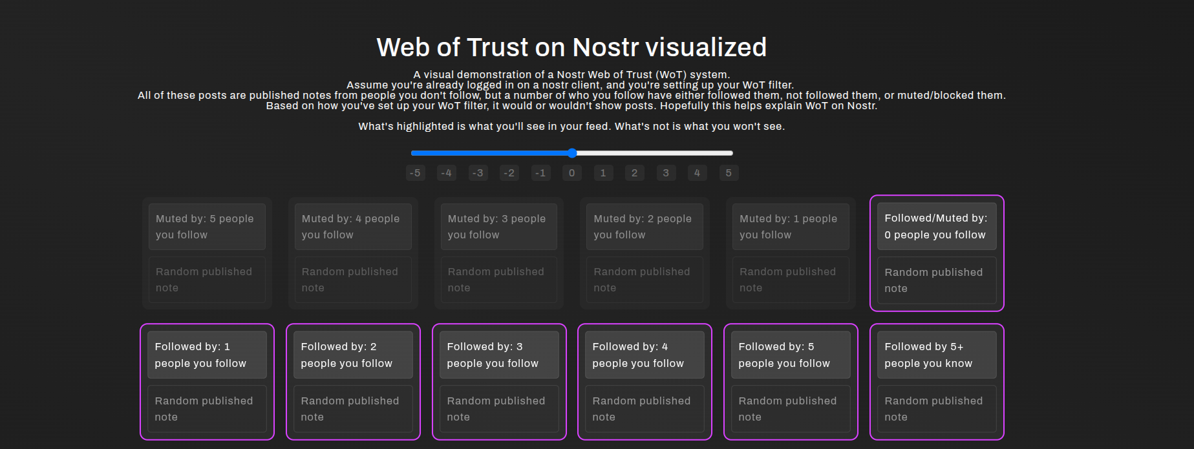Click the page title 'Web of Trust on Nostr visualized'

pyautogui.click(x=571, y=47)
